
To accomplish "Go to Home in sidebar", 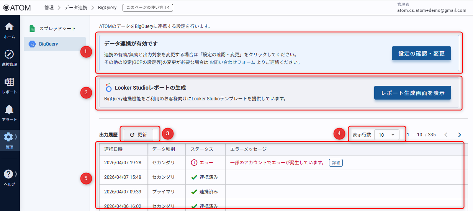I will coord(10,30).
